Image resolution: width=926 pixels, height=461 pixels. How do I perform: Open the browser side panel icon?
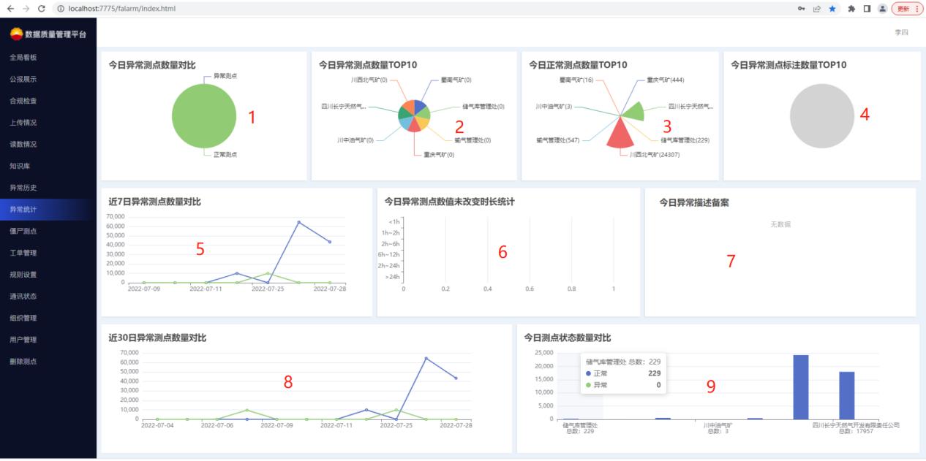tap(866, 8)
